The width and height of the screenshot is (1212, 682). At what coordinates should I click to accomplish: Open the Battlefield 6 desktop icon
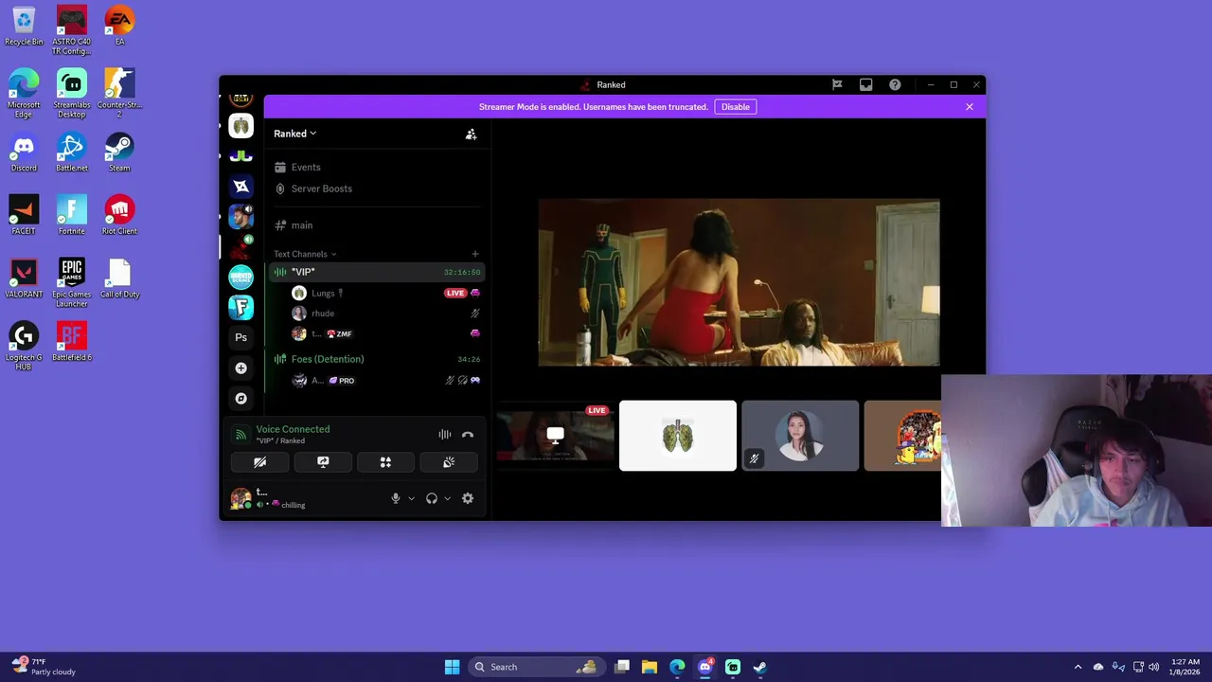(72, 342)
